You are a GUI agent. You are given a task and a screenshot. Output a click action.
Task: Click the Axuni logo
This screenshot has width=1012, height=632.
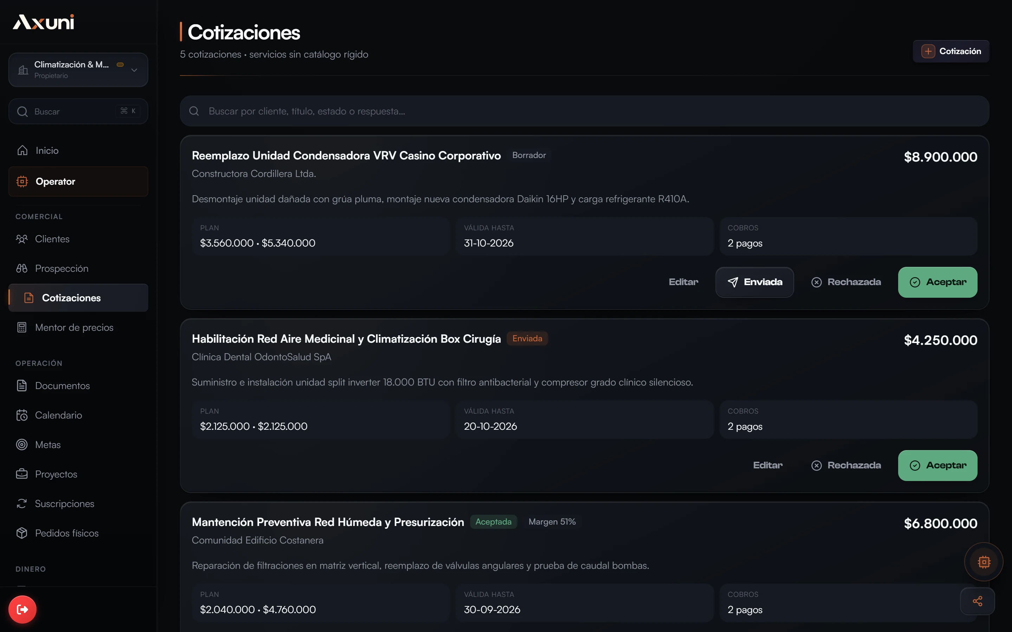[x=44, y=22]
